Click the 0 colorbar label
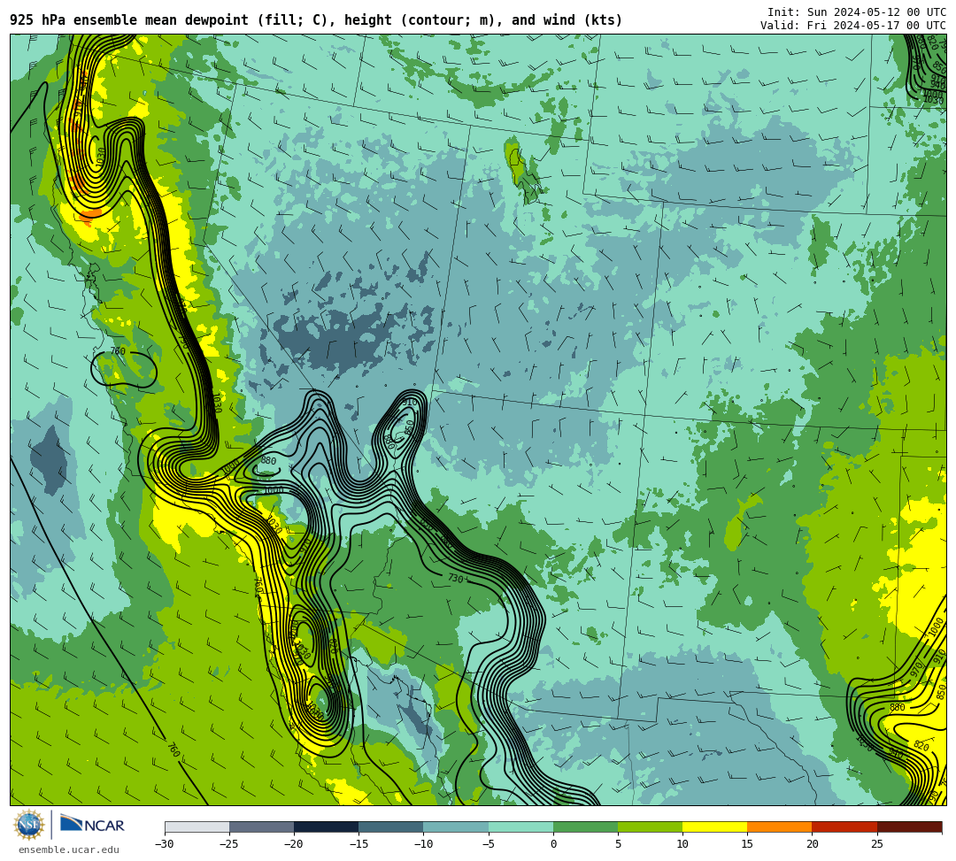 [x=553, y=844]
